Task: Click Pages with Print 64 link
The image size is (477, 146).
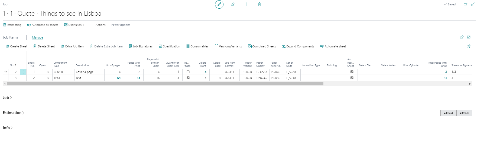Action: (x=138, y=78)
